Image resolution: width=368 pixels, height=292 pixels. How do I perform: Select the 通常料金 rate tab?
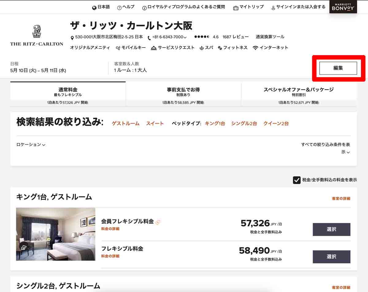pos(68,94)
